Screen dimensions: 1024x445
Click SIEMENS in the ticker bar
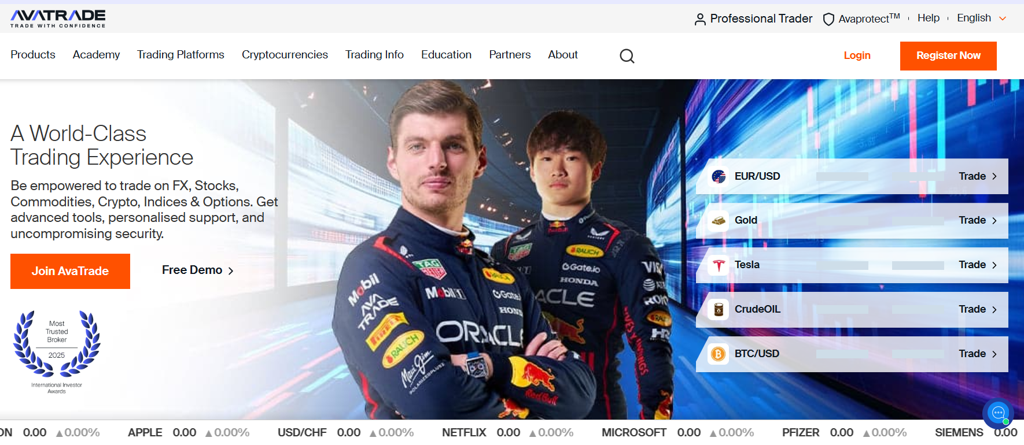point(959,432)
